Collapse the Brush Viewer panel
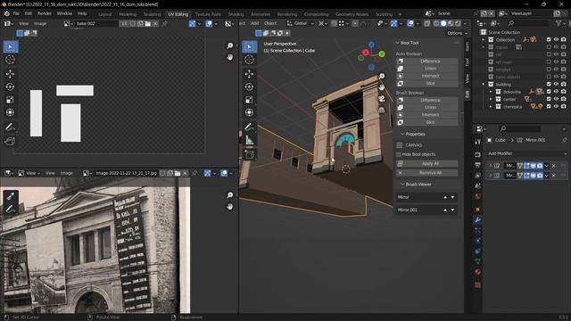 [402, 185]
